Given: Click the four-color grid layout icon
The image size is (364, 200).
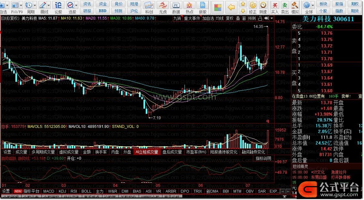Looking at the screenshot, I should point(218,7).
